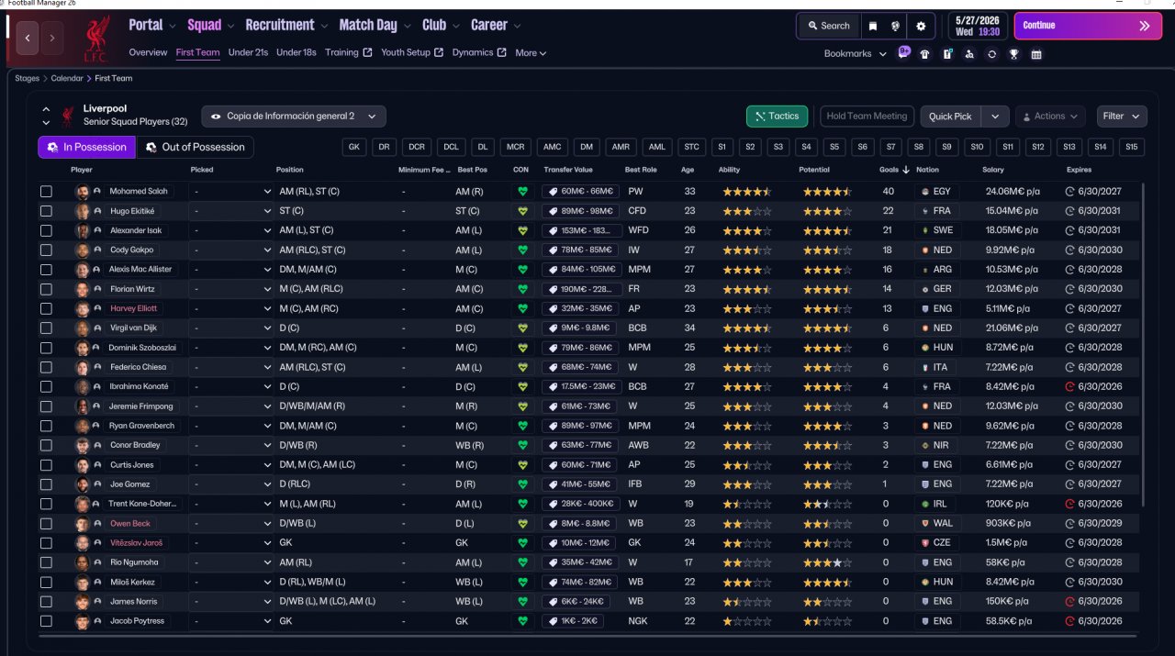Tick the checkbox for Alexander Isak

[x=46, y=230]
